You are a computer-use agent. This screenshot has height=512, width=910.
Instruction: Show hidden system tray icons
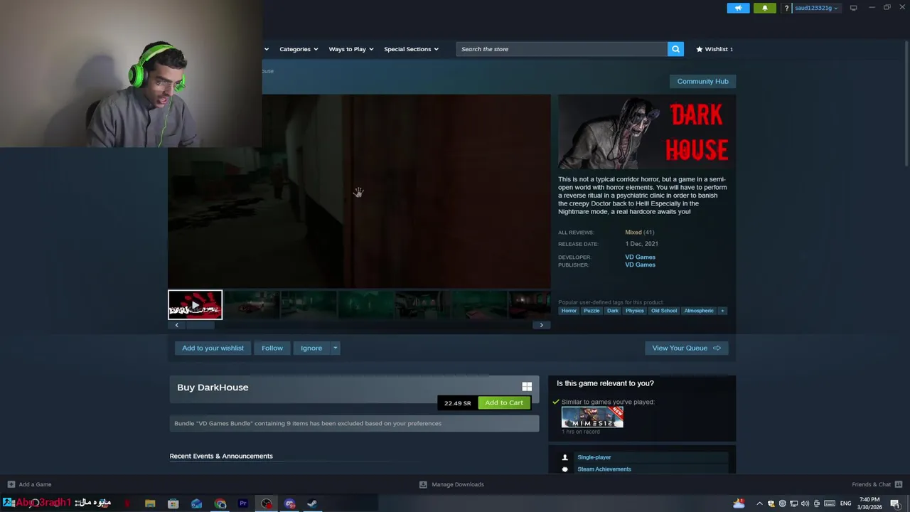(759, 503)
